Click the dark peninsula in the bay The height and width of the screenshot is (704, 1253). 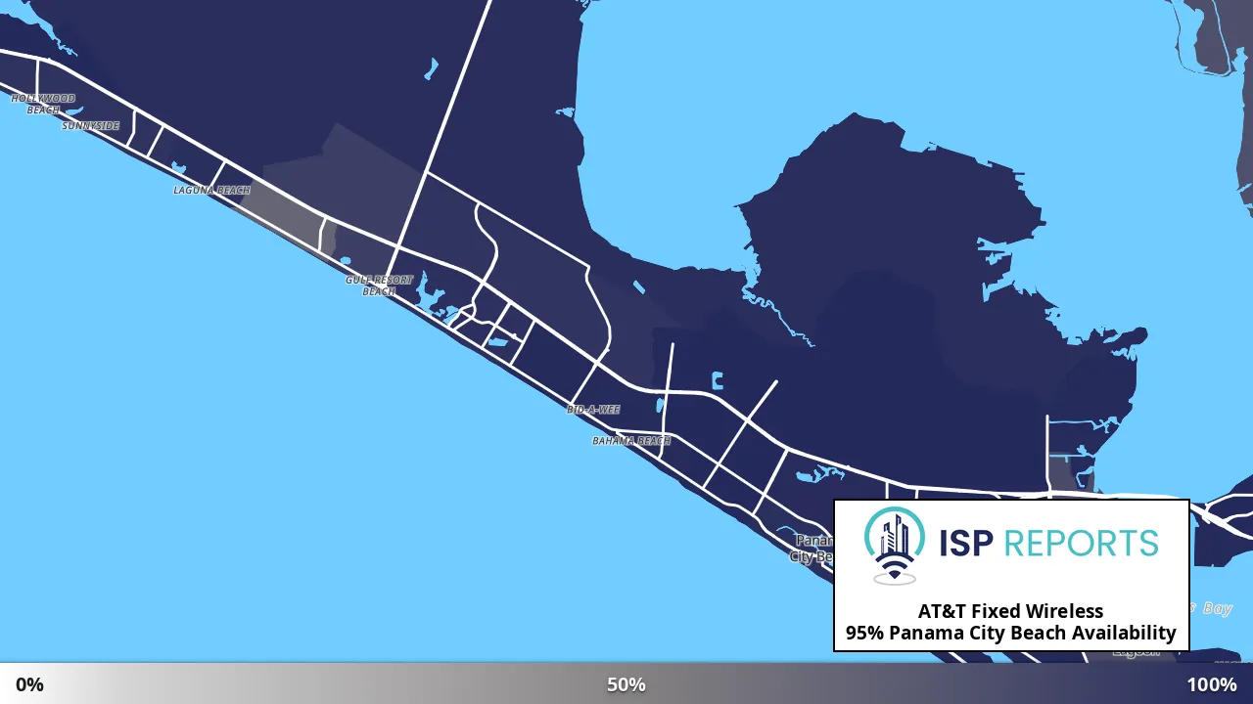[x=940, y=293]
